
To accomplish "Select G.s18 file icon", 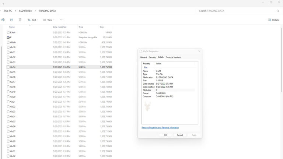I will pyautogui.click(x=8, y=87).
